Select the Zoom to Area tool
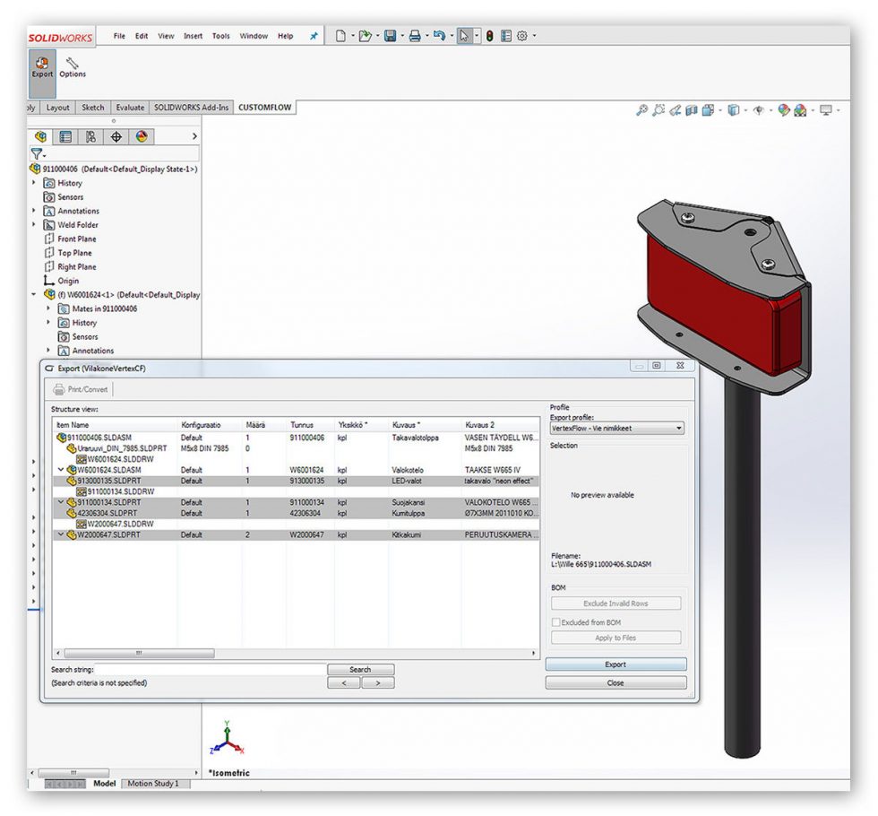Viewport: 878px width, 816px height. (659, 109)
